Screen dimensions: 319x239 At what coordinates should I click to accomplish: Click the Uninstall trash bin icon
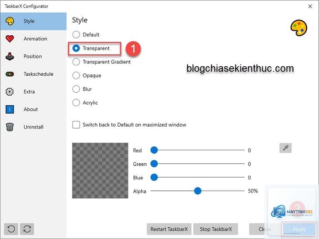(10, 127)
